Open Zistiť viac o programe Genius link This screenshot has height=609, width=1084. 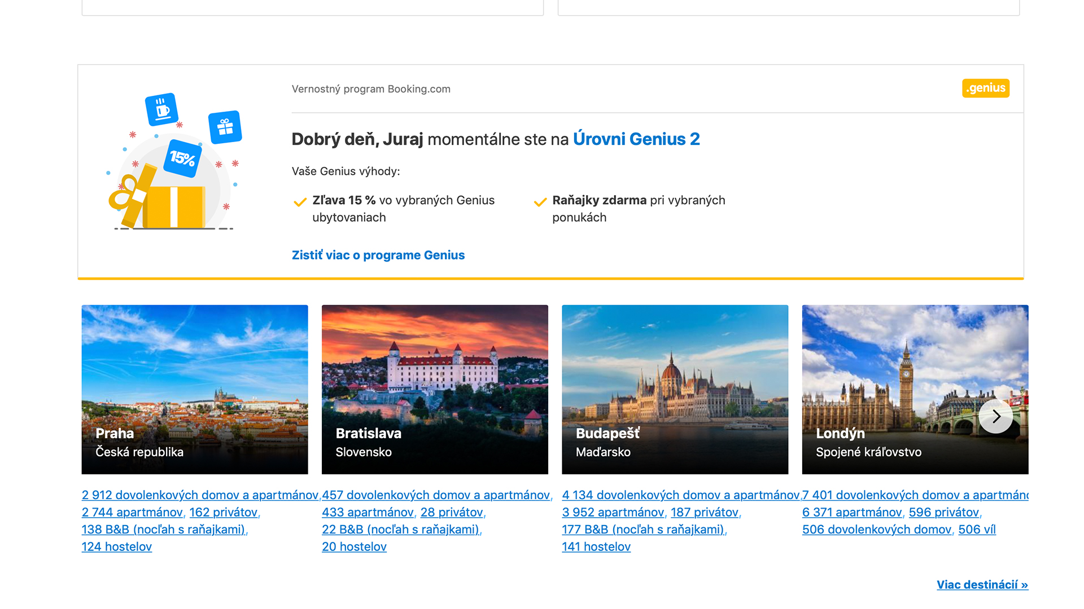click(378, 255)
